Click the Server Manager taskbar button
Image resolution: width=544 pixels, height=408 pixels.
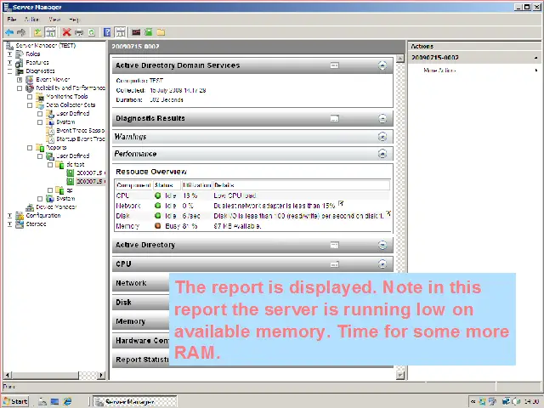(x=136, y=402)
